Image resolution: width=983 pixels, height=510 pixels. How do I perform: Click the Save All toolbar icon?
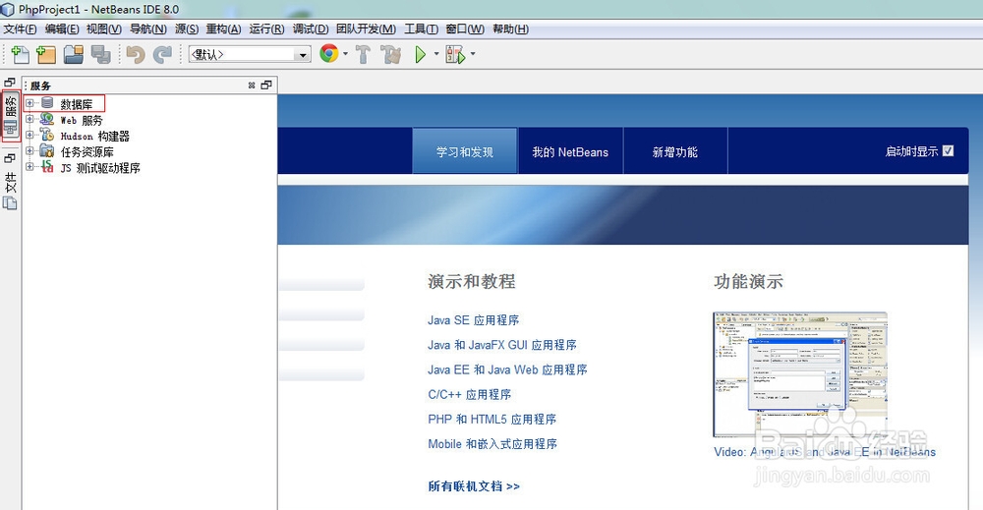[x=100, y=54]
